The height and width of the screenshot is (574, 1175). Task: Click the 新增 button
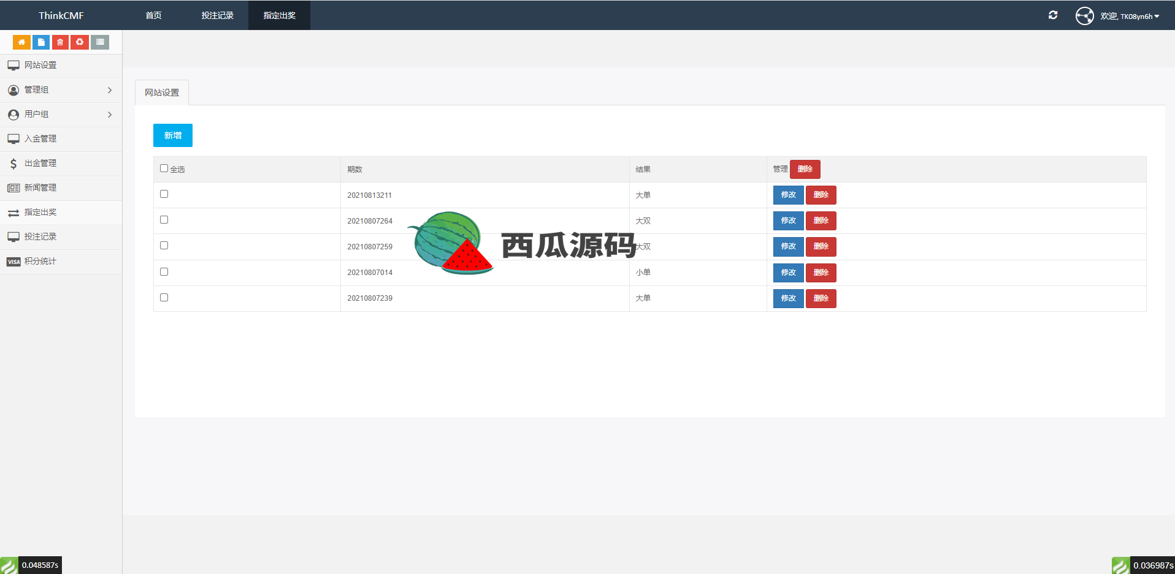(x=173, y=135)
